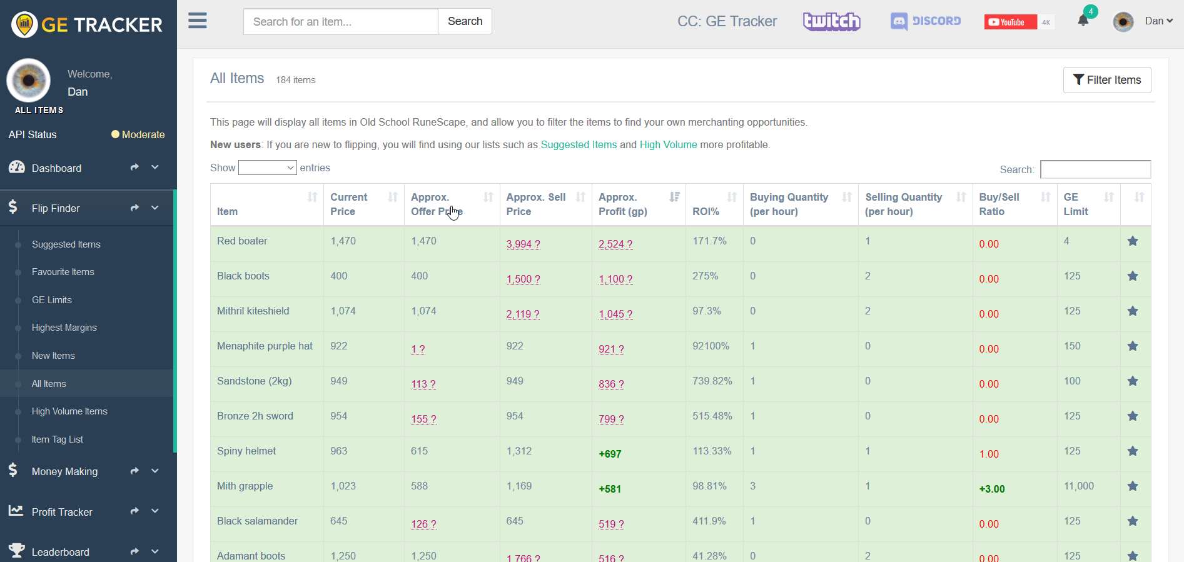Follow the High Volume link in description
Viewport: 1184px width, 562px height.
tap(668, 144)
